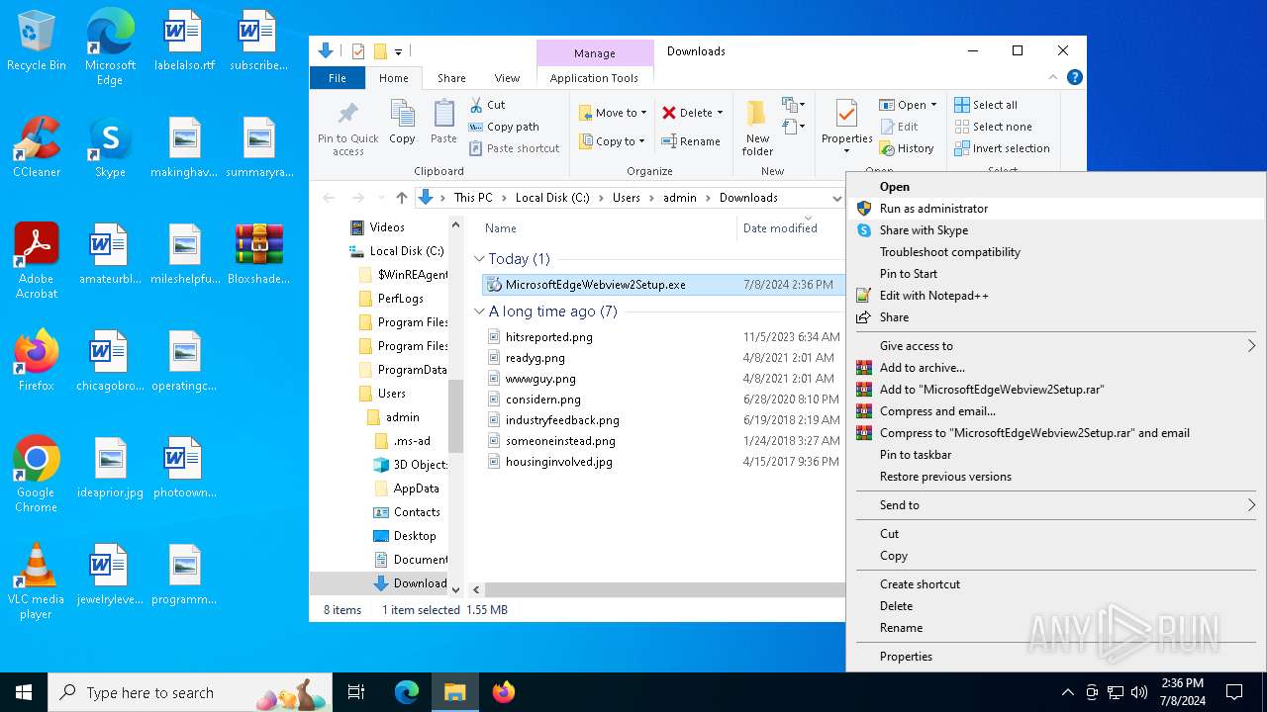Open Skype desktop shortcut
Viewport: 1267px width, 712px height.
click(110, 146)
